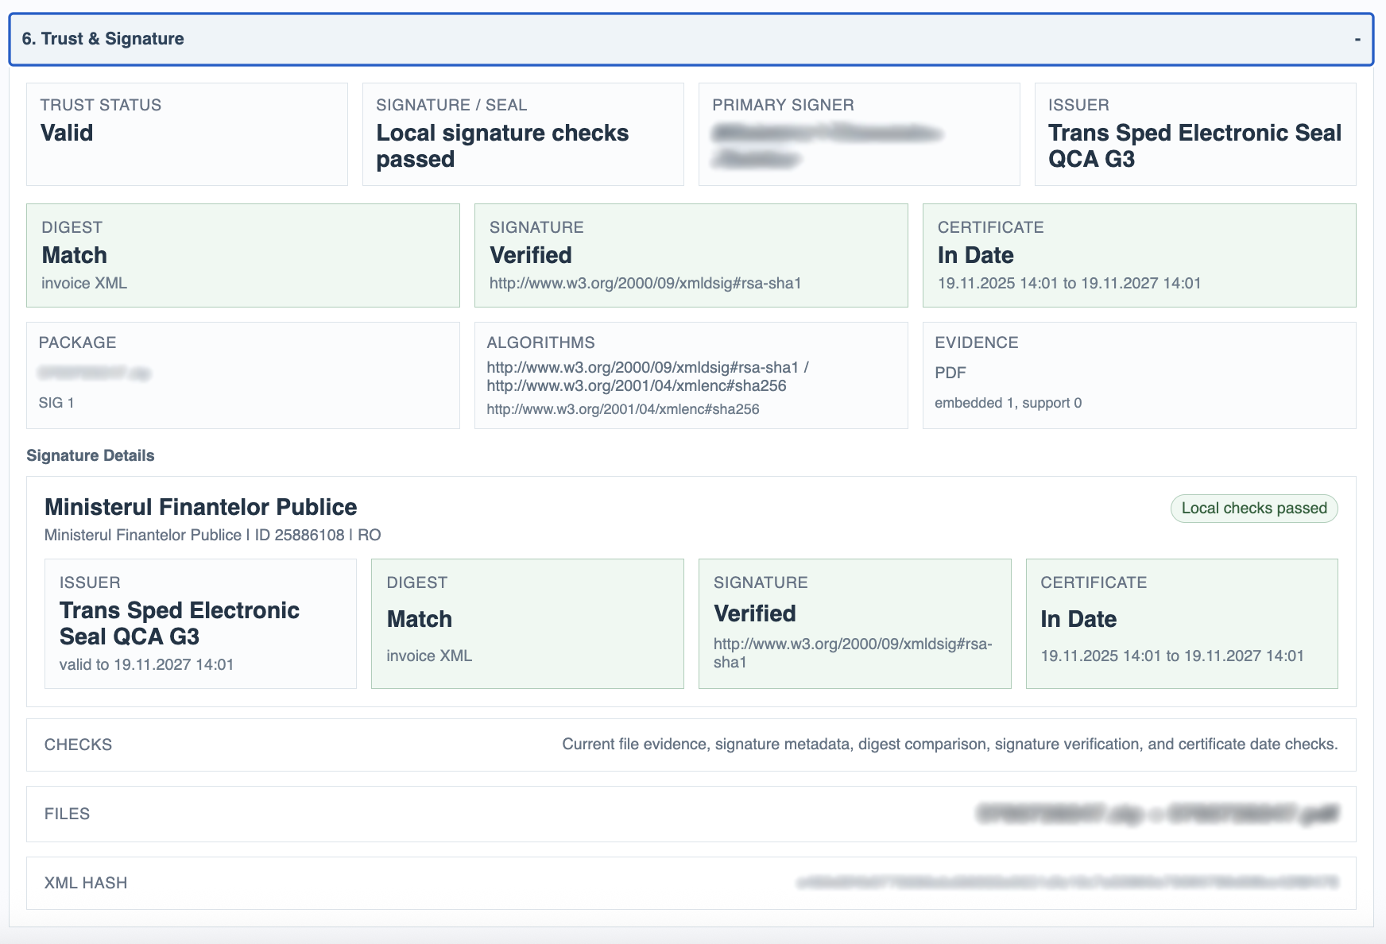Image resolution: width=1386 pixels, height=944 pixels.
Task: Click 'valid to 19.11.2027 14:01' in Issuer card
Action: click(147, 664)
